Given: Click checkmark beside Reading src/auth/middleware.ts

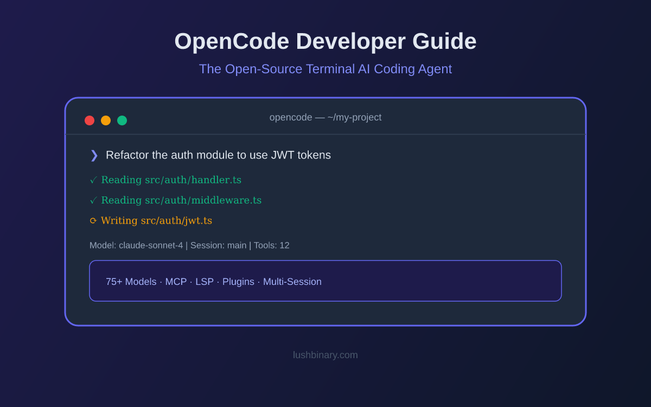Looking at the screenshot, I should [93, 201].
